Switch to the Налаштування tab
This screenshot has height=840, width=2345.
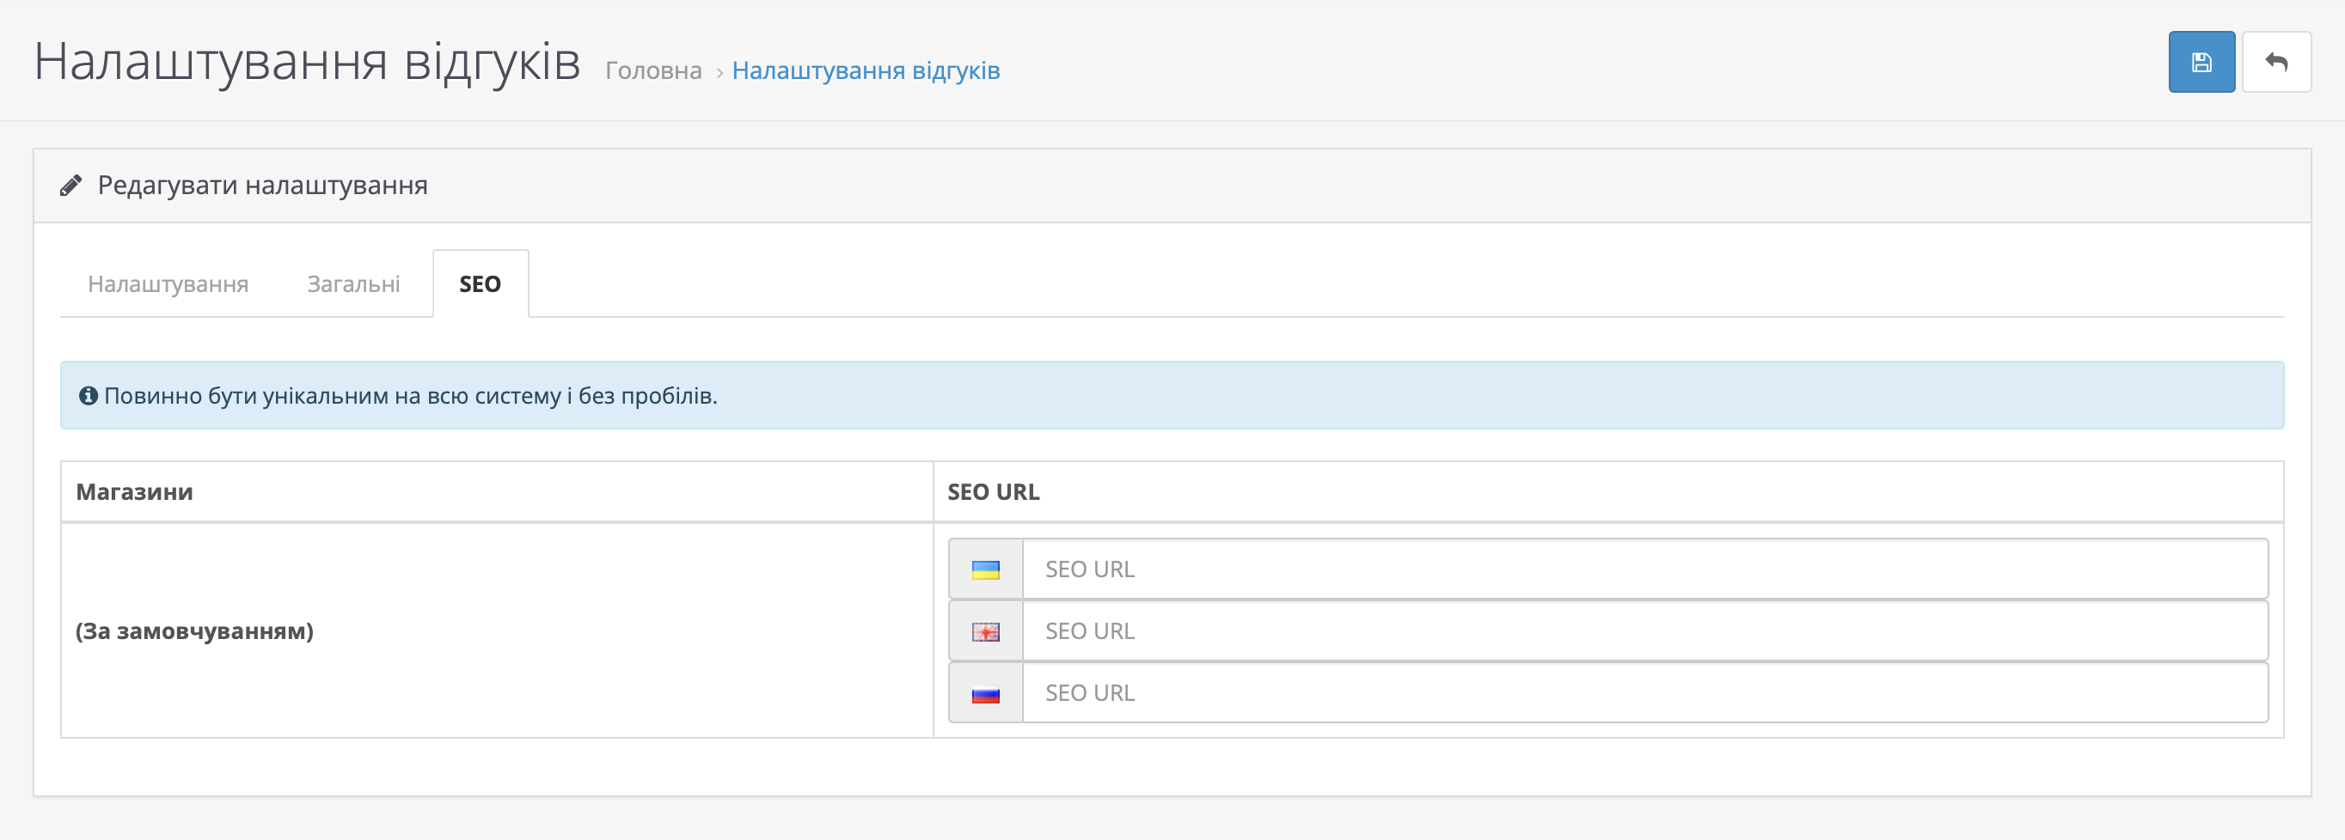pyautogui.click(x=168, y=284)
